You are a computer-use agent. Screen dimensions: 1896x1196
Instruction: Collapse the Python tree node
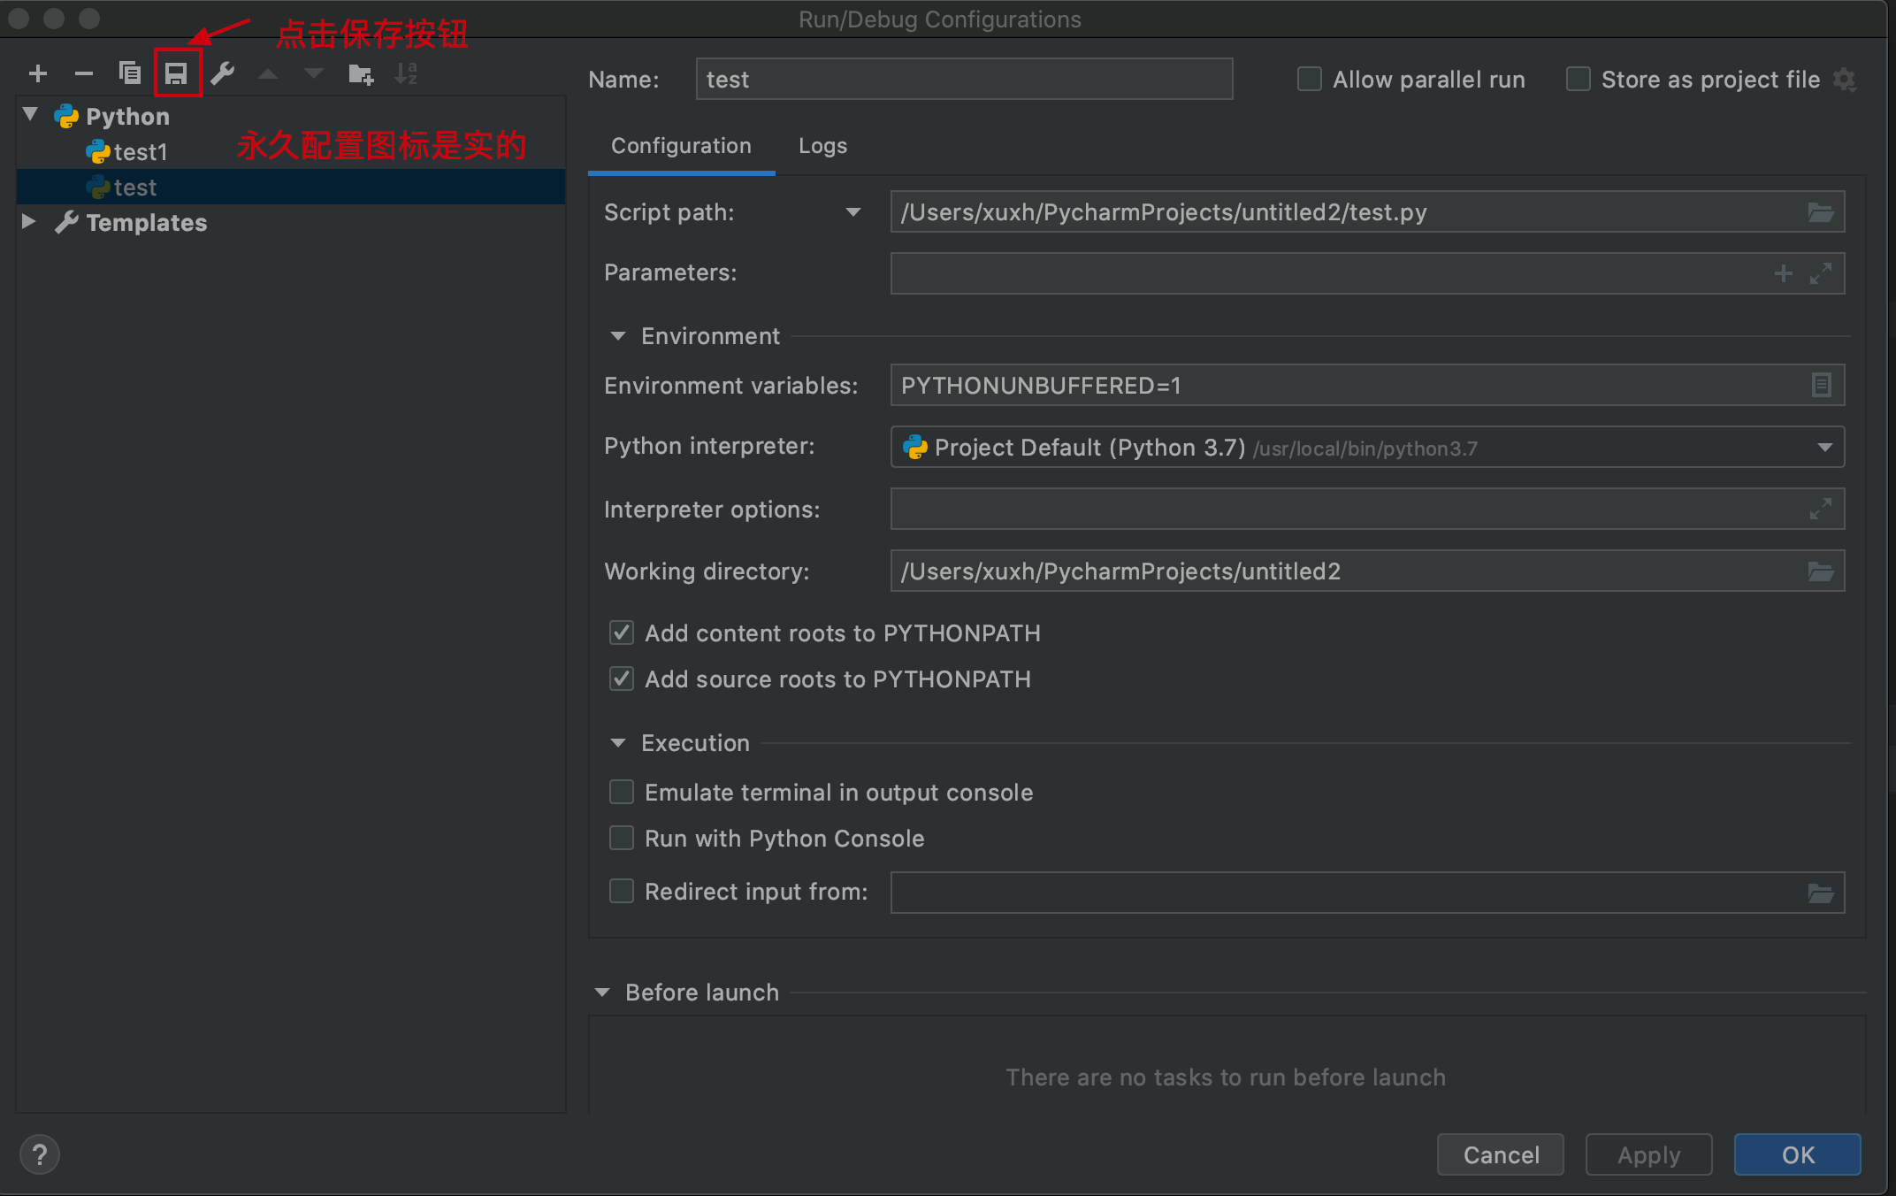pyautogui.click(x=31, y=115)
